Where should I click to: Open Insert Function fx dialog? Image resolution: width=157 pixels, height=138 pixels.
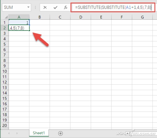(x=66, y=8)
